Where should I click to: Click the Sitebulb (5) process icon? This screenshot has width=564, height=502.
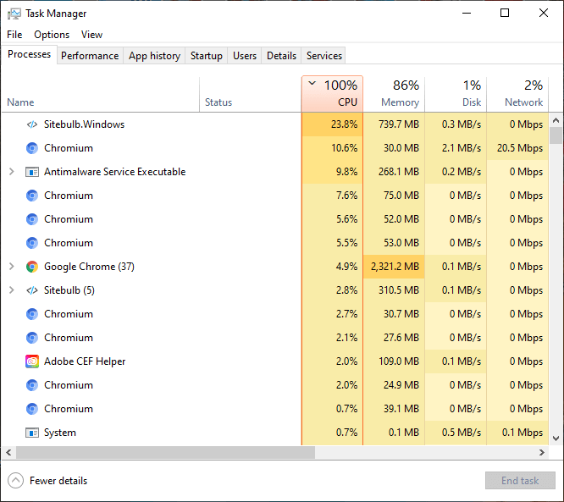coord(32,290)
